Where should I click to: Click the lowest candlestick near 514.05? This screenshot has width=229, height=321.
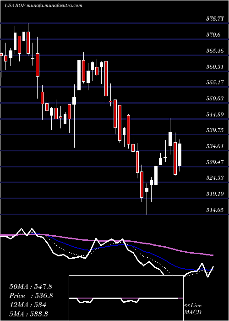click(147, 199)
